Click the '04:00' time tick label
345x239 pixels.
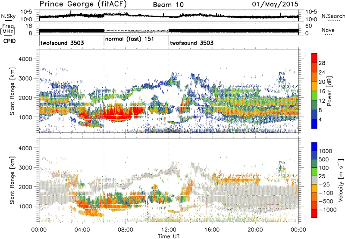(82, 230)
